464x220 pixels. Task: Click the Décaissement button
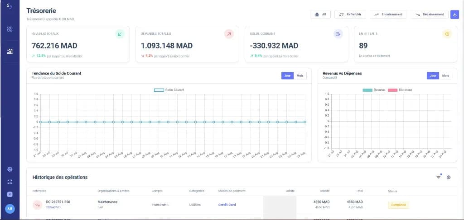(430, 14)
